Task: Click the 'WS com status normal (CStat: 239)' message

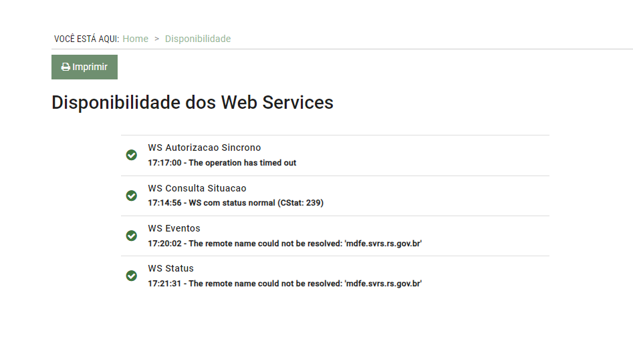Action: tap(256, 203)
